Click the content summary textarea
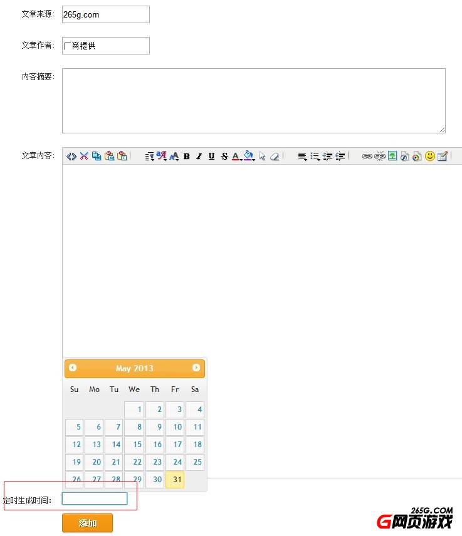462x536 pixels. click(x=254, y=101)
